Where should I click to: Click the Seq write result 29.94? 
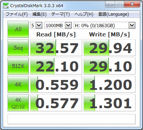[x=109, y=48]
